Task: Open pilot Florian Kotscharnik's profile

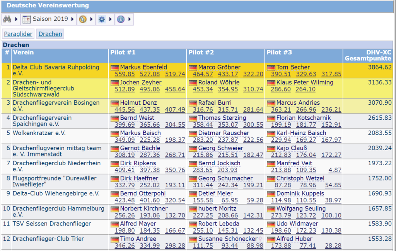Action: tap(304, 118)
